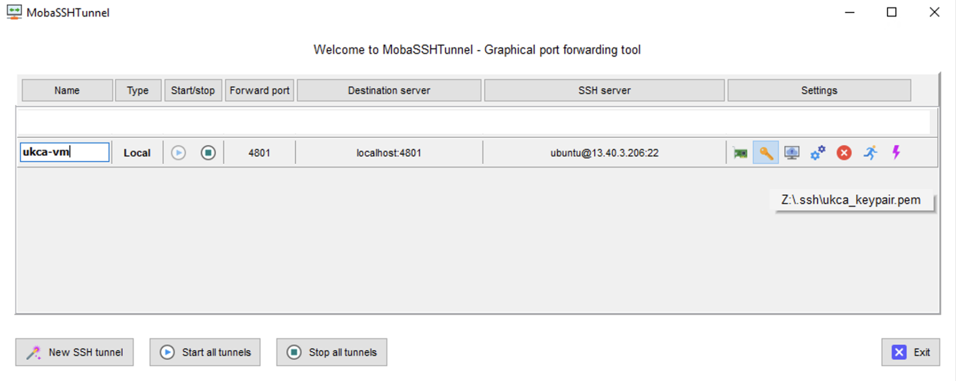The height and width of the screenshot is (381, 956).
Task: Click the Name column header
Action: click(67, 90)
